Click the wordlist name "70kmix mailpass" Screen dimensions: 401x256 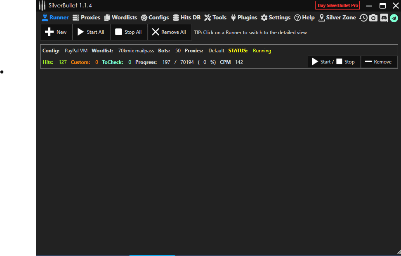pyautogui.click(x=136, y=51)
